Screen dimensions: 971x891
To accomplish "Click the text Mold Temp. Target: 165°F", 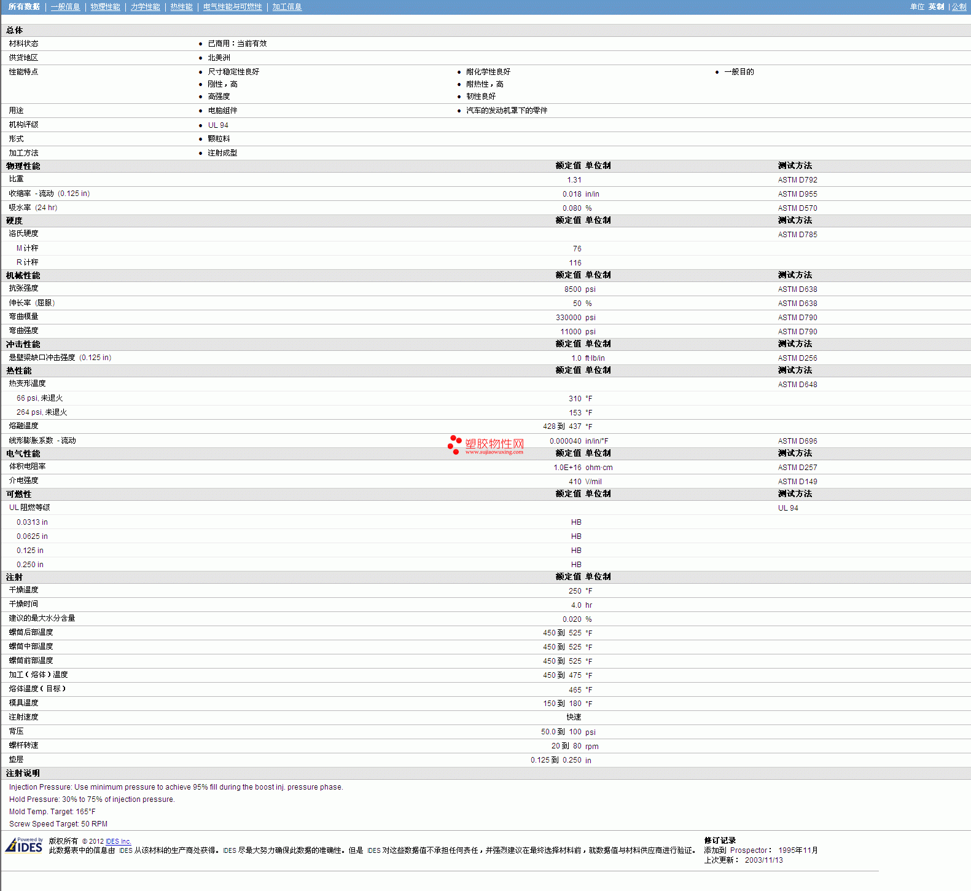I will pyautogui.click(x=52, y=812).
